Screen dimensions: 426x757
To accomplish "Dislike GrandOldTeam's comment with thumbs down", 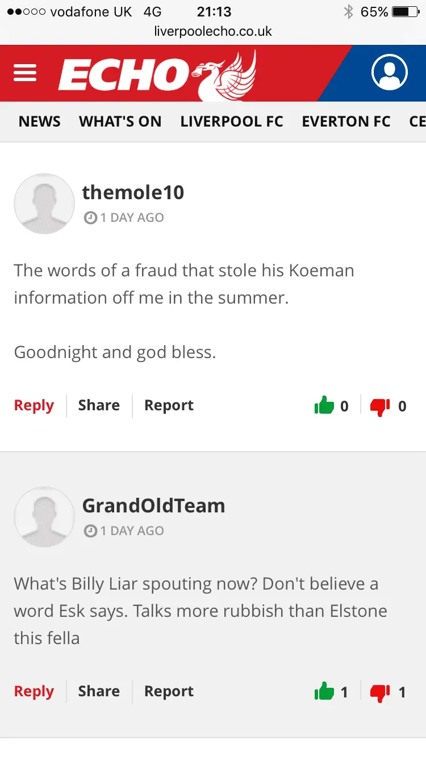I will 380,692.
